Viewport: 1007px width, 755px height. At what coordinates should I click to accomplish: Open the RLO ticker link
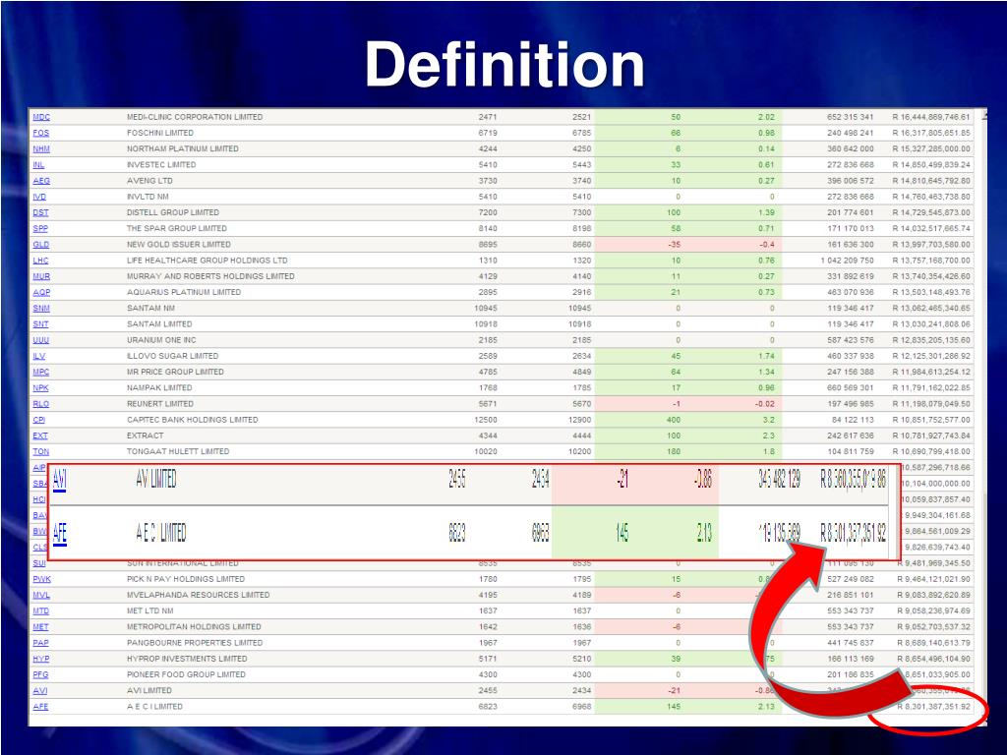[x=41, y=404]
